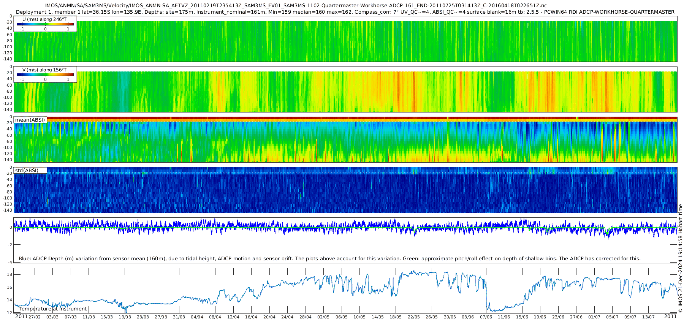684x323 pixels.
Task: Click the NetCDF file path title at top
Action: [296, 5]
